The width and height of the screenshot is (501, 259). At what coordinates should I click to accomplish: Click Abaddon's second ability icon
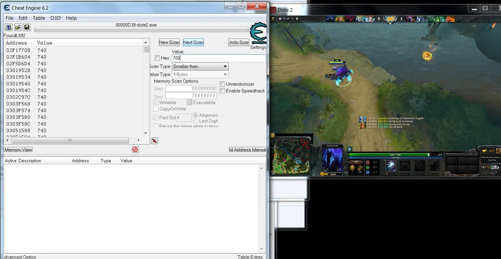coord(405,166)
